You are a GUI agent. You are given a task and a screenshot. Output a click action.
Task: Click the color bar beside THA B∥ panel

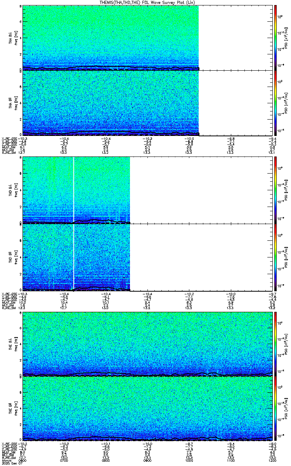coord(275,103)
